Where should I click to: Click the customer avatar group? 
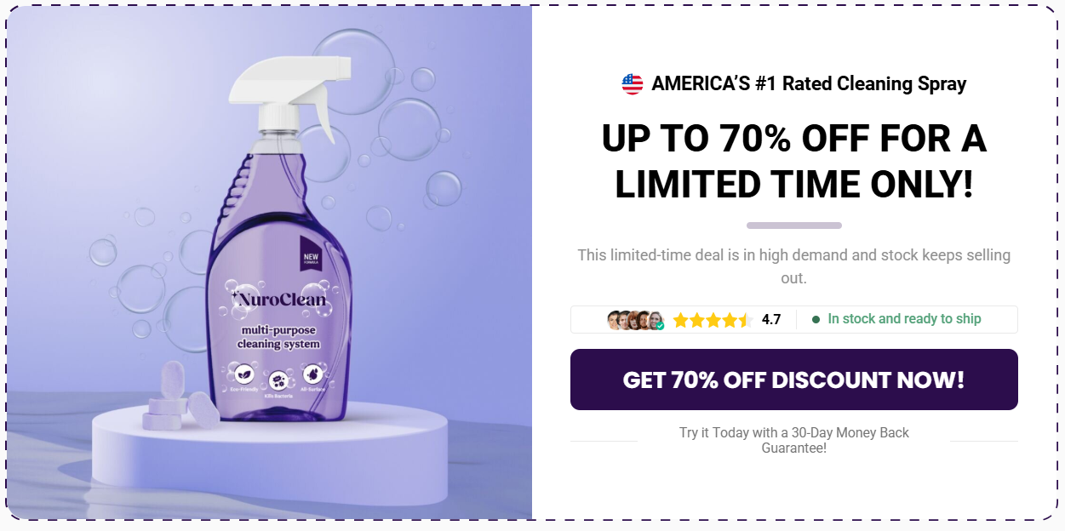(635, 320)
